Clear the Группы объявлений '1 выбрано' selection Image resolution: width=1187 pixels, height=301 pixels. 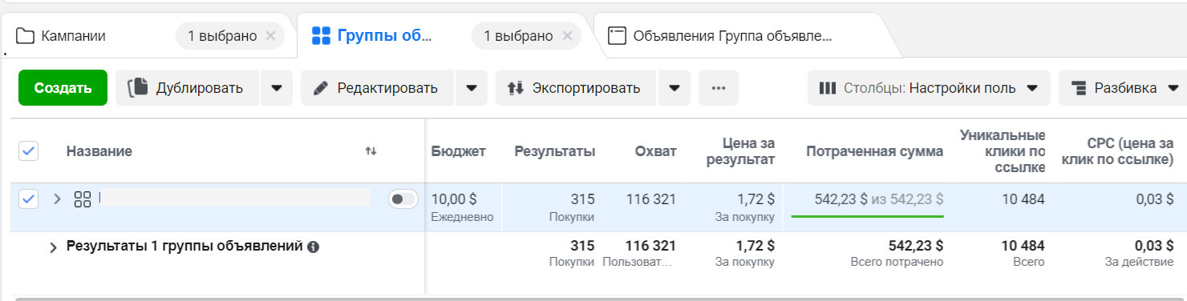(x=567, y=36)
